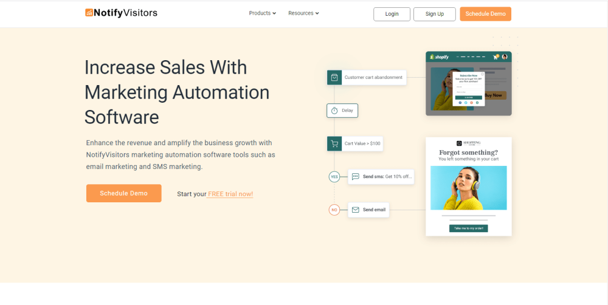
Task: Click the Cart Value shopping cart icon
Action: click(x=334, y=143)
